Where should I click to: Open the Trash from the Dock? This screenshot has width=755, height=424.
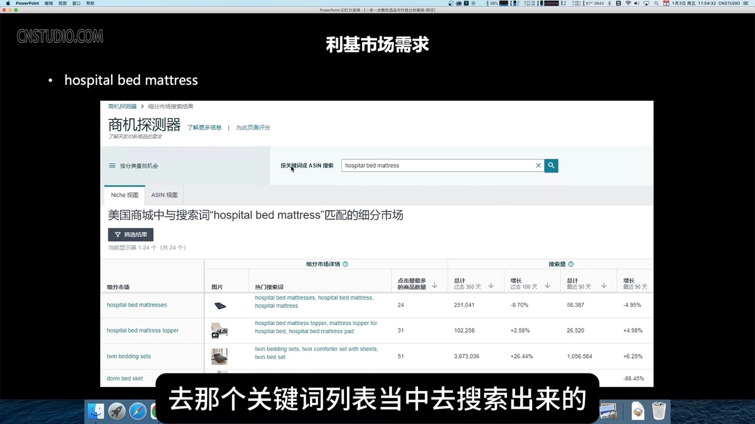[x=658, y=410]
